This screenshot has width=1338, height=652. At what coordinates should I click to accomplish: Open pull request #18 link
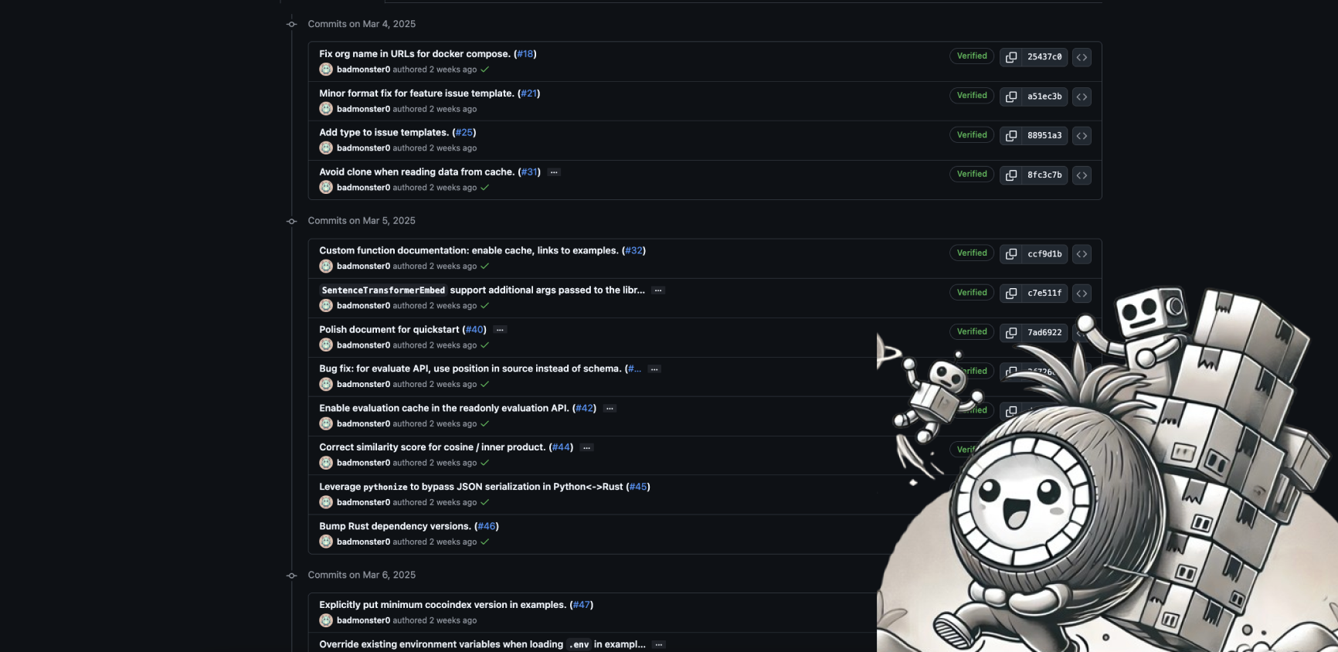pos(525,54)
